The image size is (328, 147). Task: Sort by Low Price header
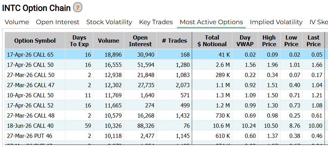tap(291, 41)
